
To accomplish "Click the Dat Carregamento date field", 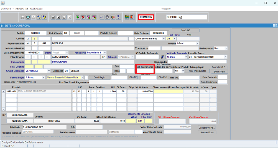I will 34,53.
